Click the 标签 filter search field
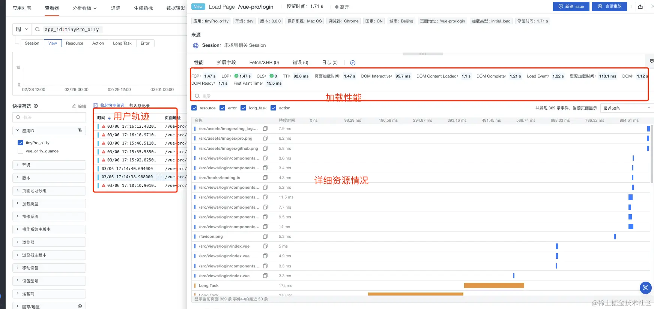The height and width of the screenshot is (309, 654). (49, 117)
